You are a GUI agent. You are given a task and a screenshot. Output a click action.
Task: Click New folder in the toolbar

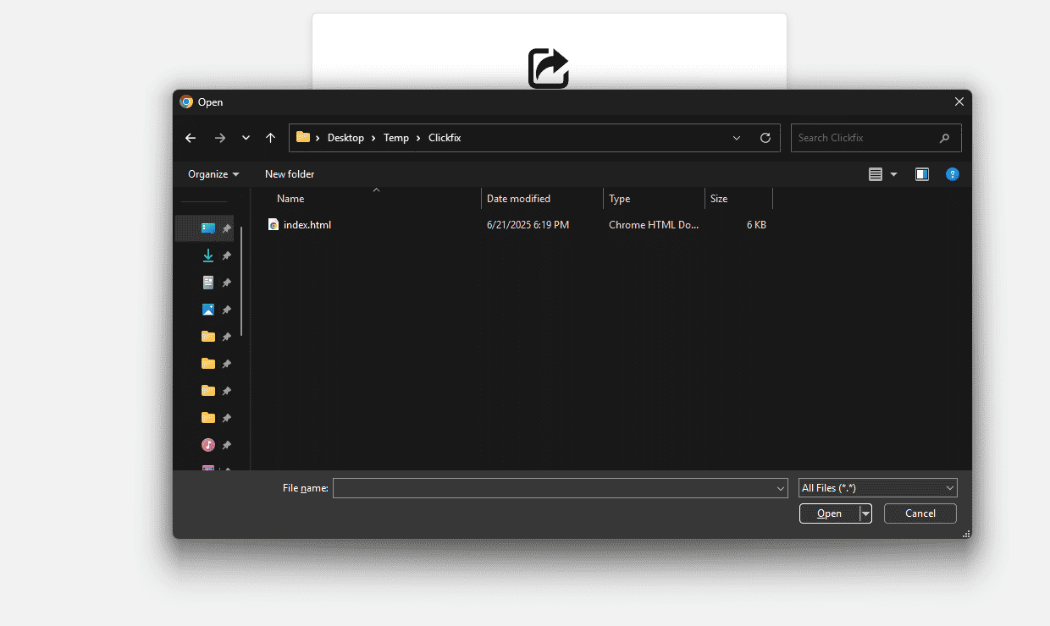pyautogui.click(x=290, y=174)
